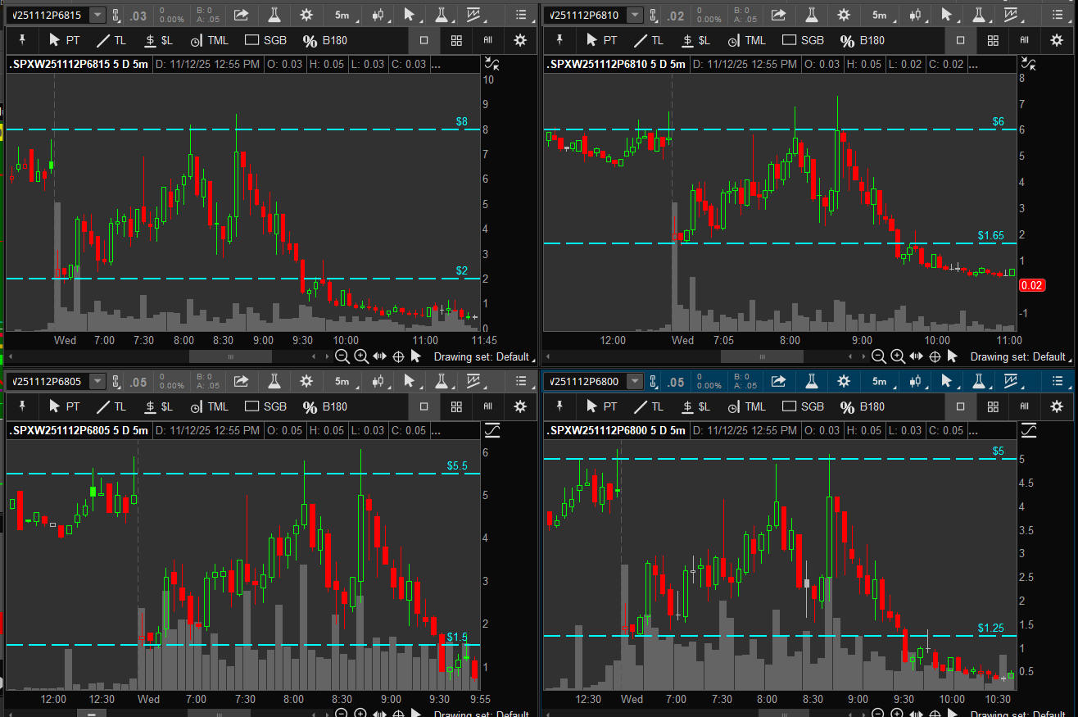Switch P6810 drawings to grid view
The image size is (1078, 717).
993,40
